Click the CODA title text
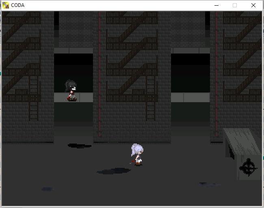 pyautogui.click(x=18, y=5)
